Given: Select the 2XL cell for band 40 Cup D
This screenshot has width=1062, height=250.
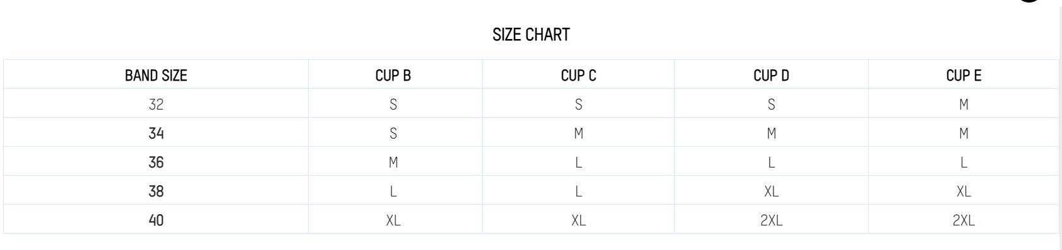Looking at the screenshot, I should pyautogui.click(x=772, y=220).
